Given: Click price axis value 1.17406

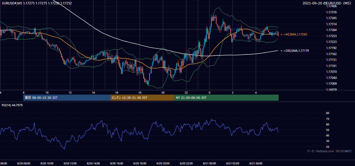Looking at the screenshot, I should [331, 6].
